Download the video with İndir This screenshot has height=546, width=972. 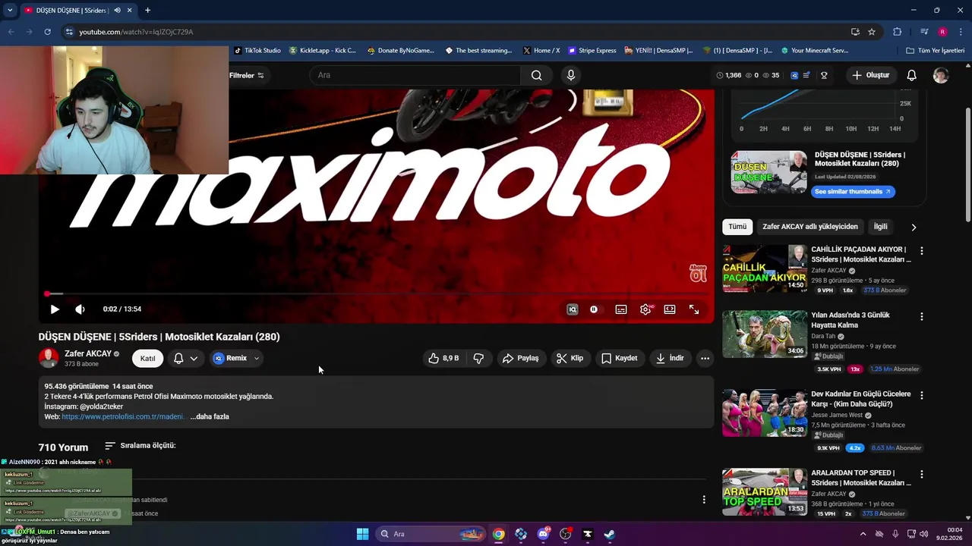click(x=670, y=358)
